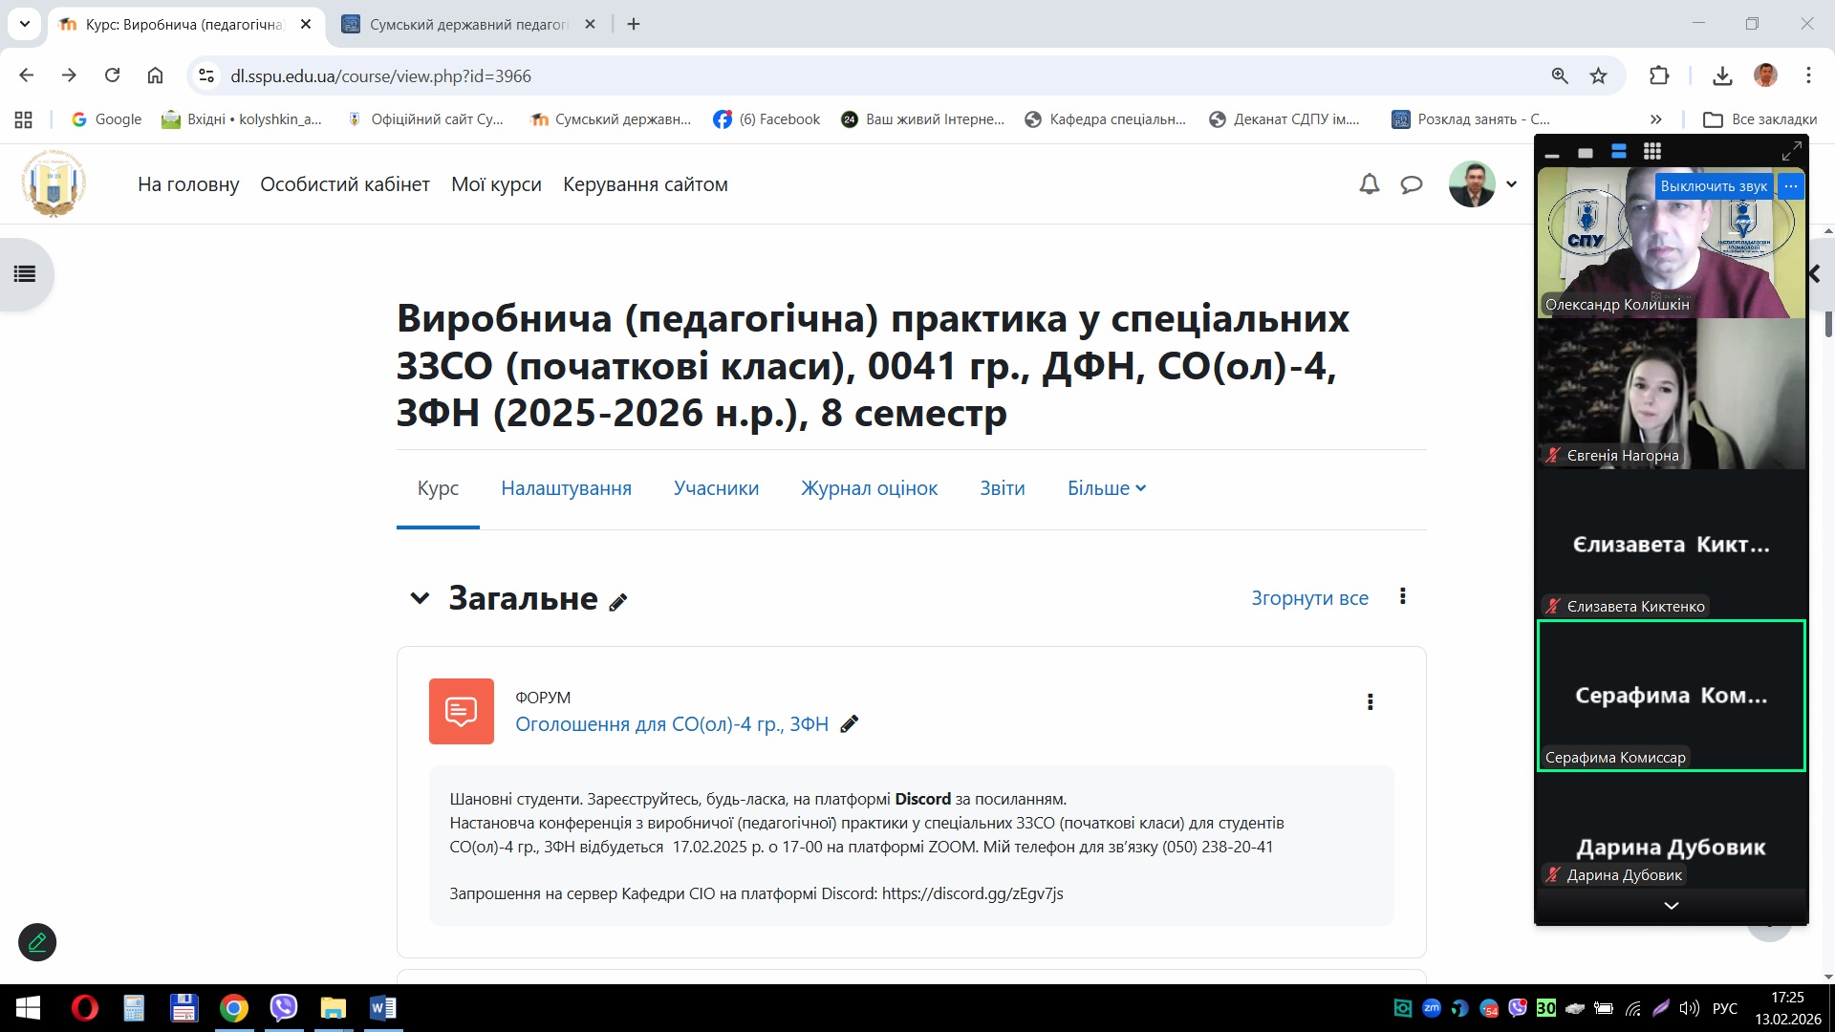Click green pencil annotation button

[x=37, y=942]
